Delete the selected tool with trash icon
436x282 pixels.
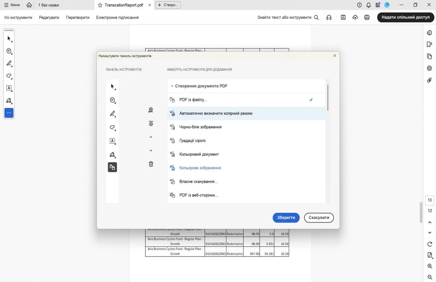(151, 164)
